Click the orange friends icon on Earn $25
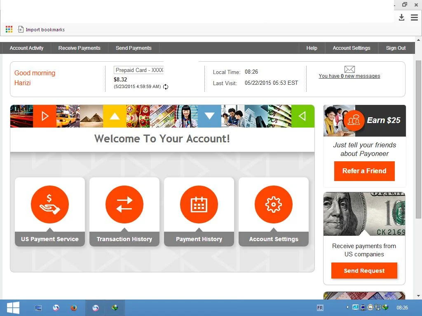Screen dimensions: 422x316 point(354,121)
